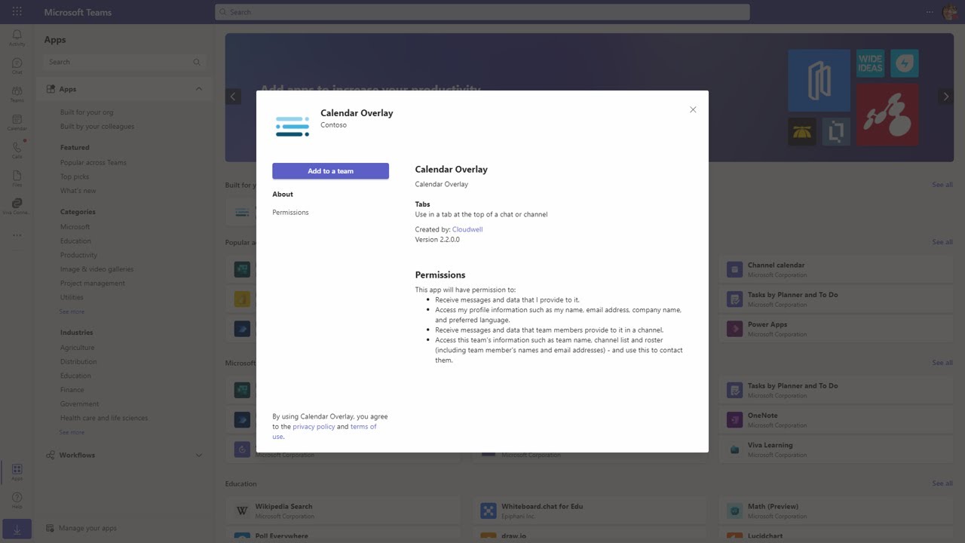Select Popular across Teams

coord(93,163)
